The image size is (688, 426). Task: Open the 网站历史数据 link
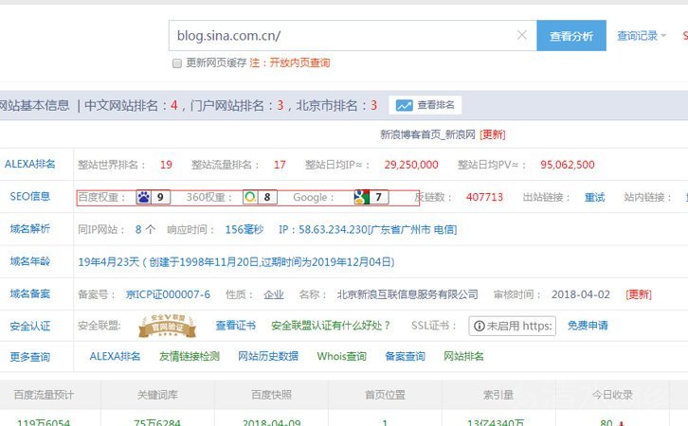click(268, 356)
